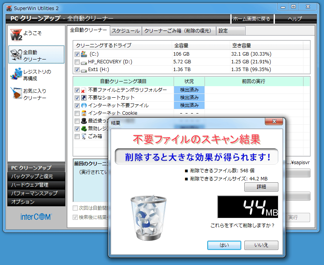The width and height of the screenshot is (324, 265).
Task: Check the HP_RECOVERY (D:) drive checkbox
Action: pos(77,62)
